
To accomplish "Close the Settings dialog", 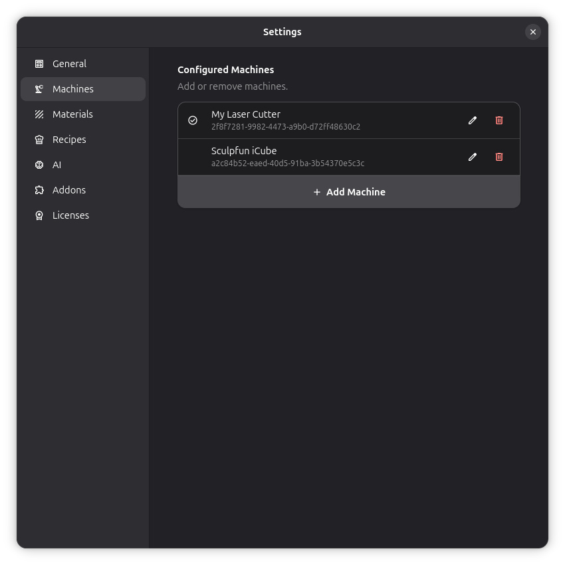I will (533, 32).
